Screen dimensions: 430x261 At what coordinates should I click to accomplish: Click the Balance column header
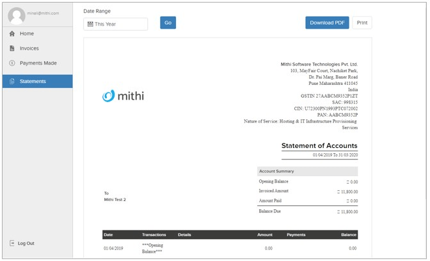[349, 235]
